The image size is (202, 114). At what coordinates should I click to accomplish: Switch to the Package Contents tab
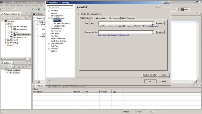[x=101, y=18]
